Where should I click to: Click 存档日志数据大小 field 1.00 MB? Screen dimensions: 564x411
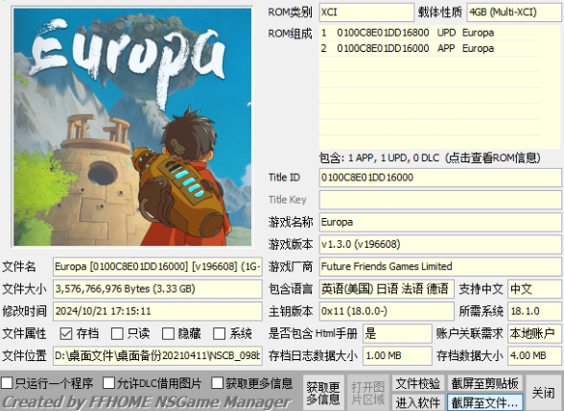[397, 356]
